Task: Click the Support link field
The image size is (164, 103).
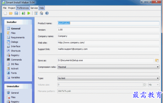Action: tap(108, 49)
